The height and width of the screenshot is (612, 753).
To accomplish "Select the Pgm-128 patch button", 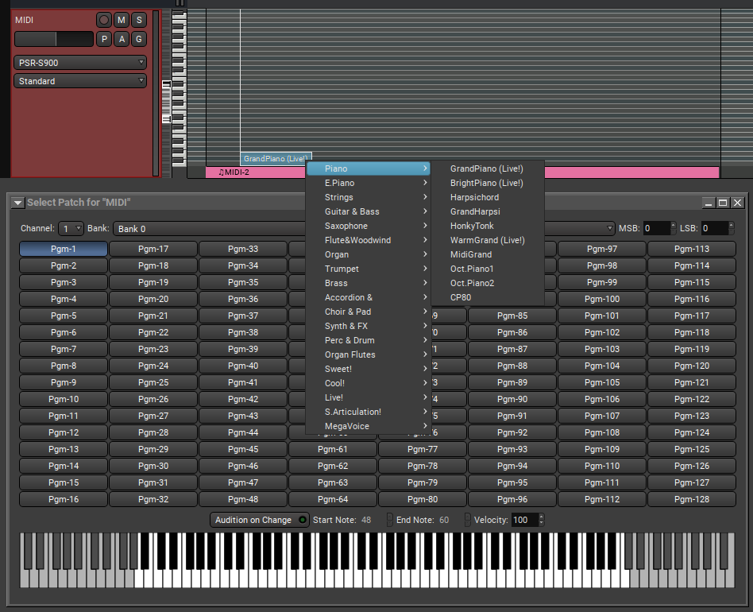I will (691, 499).
